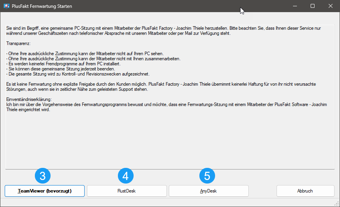Click the 'Sie sind im Begriff' paragraph
Viewport: 340px width, 207px height.
click(x=163, y=31)
